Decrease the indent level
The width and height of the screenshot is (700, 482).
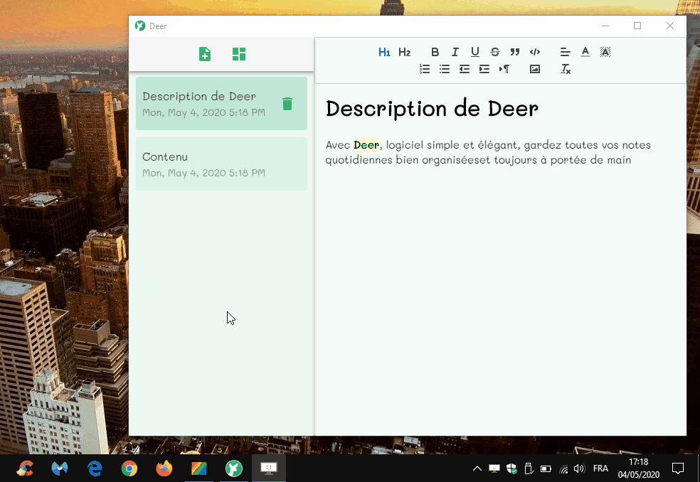tap(465, 69)
